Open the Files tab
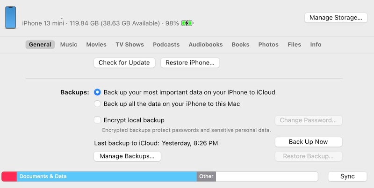 tap(294, 45)
